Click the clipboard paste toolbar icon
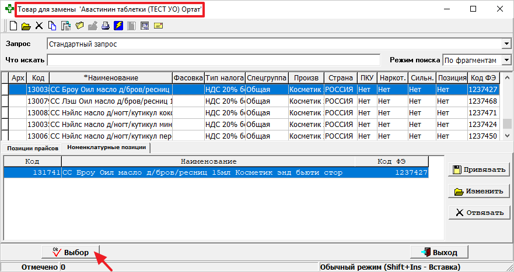Image resolution: width=514 pixels, height=272 pixels. [x=65, y=26]
